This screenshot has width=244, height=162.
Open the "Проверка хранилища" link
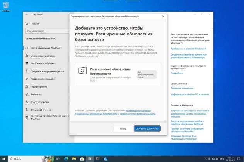[182, 88]
